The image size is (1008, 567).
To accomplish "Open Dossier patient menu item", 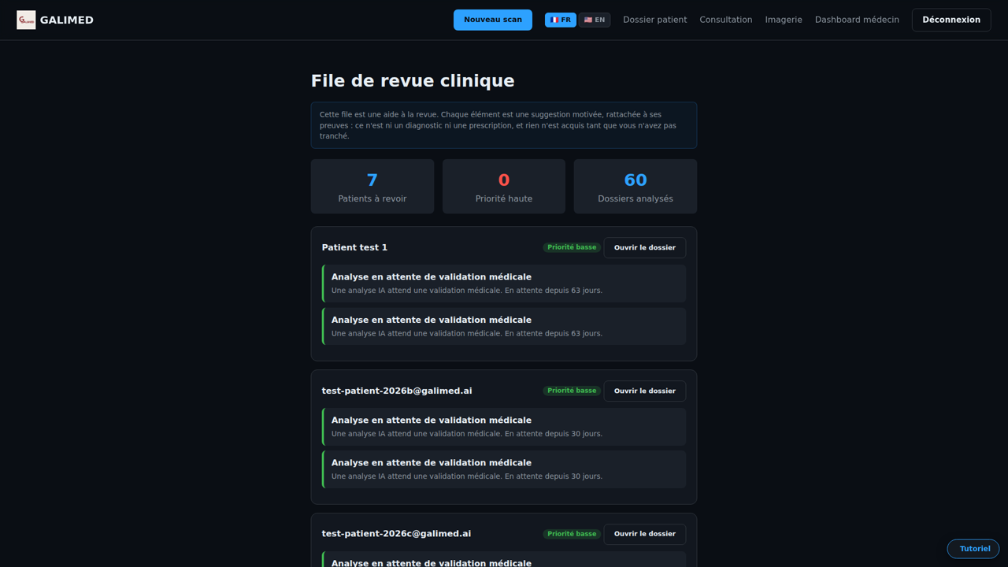I will coord(655,20).
